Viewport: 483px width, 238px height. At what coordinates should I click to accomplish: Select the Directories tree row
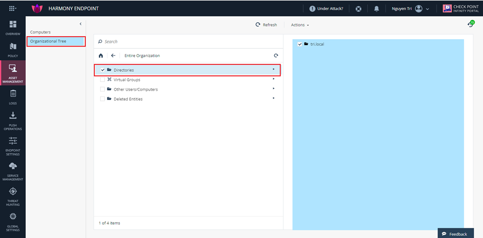click(187, 70)
